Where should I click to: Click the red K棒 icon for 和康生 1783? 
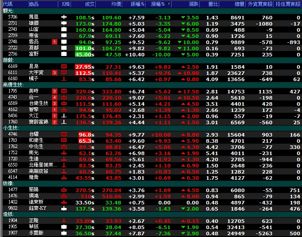[64, 141]
